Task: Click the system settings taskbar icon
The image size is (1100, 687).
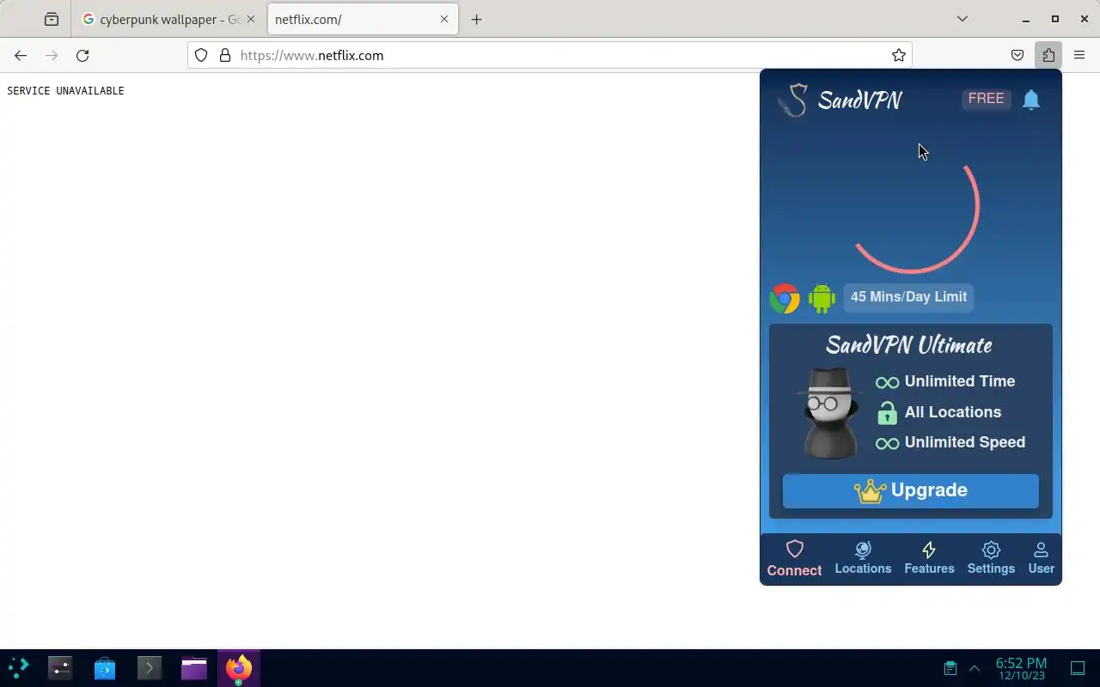Action: (x=60, y=667)
